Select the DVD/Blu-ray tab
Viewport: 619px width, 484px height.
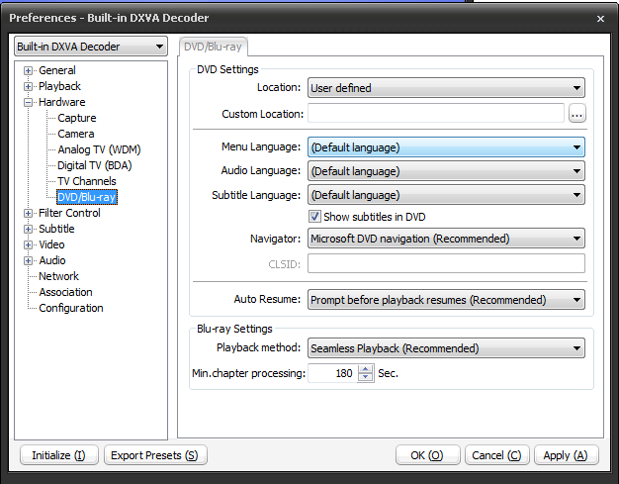click(x=214, y=47)
